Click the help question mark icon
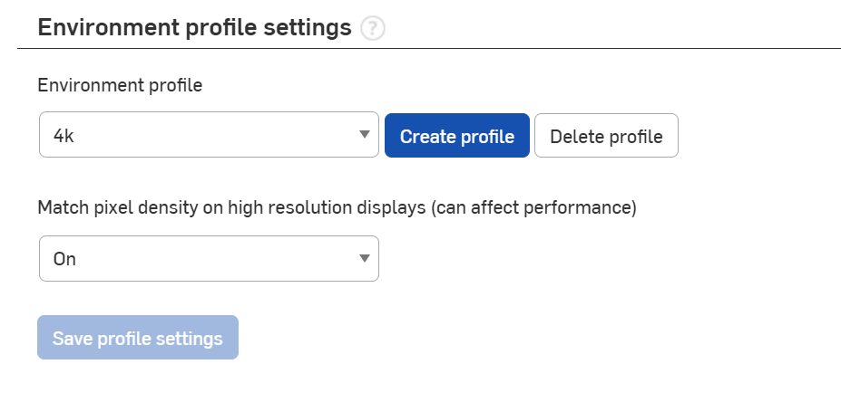This screenshot has height=393, width=841. (x=372, y=29)
